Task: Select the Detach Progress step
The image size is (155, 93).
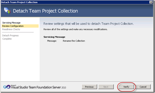Action: [10, 35]
